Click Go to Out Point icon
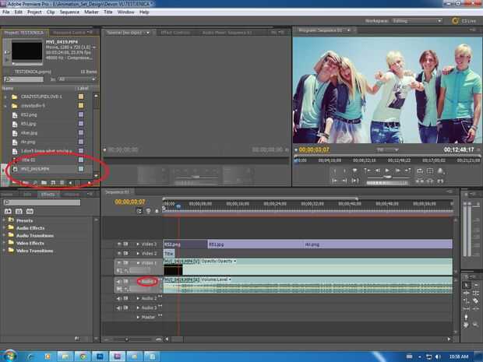 (345, 181)
